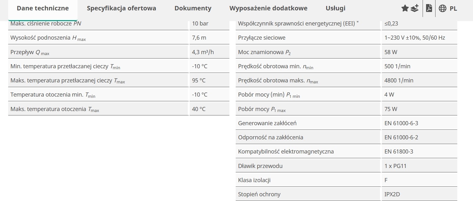The width and height of the screenshot is (473, 201).
Task: Select the 4,3 m³/h flow value
Action: (203, 52)
